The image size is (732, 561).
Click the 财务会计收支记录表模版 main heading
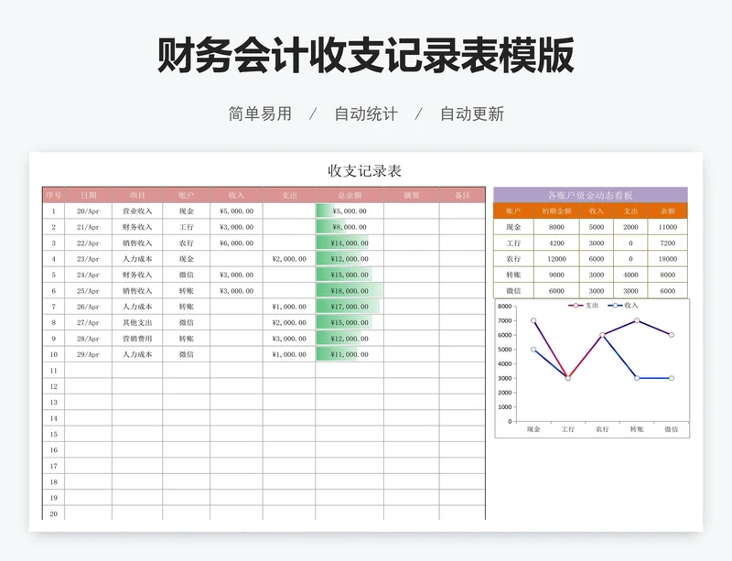point(365,55)
